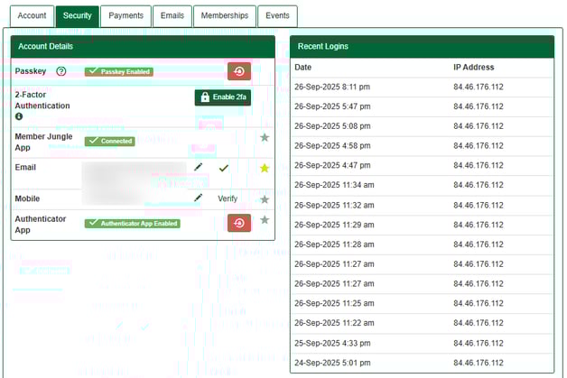This screenshot has height=378, width=567.
Task: Click the Verify link for Mobile
Action: (x=228, y=198)
